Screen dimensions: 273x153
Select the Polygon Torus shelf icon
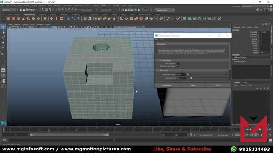pyautogui.click(x=28, y=19)
